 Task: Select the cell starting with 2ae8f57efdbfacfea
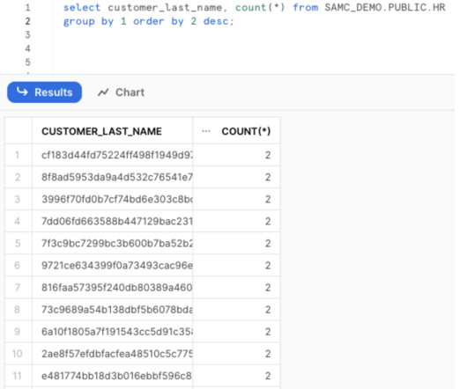112,354
